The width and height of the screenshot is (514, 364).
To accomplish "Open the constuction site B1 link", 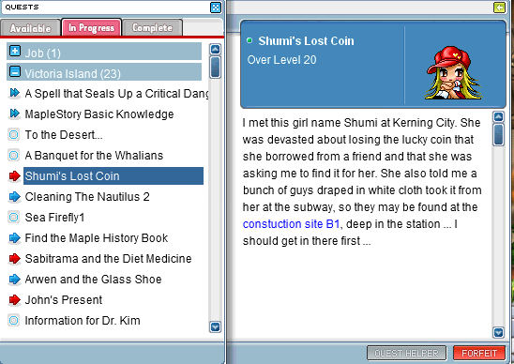I will point(291,224).
